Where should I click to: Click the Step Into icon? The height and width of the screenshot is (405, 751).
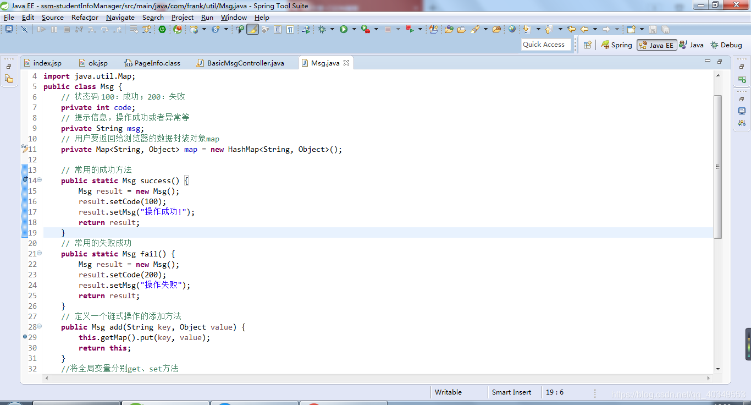[92, 29]
